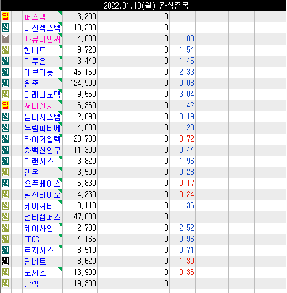This screenshot has width=287, height=293.
Task: Select stock name 코세스
Action: [x=35, y=273]
